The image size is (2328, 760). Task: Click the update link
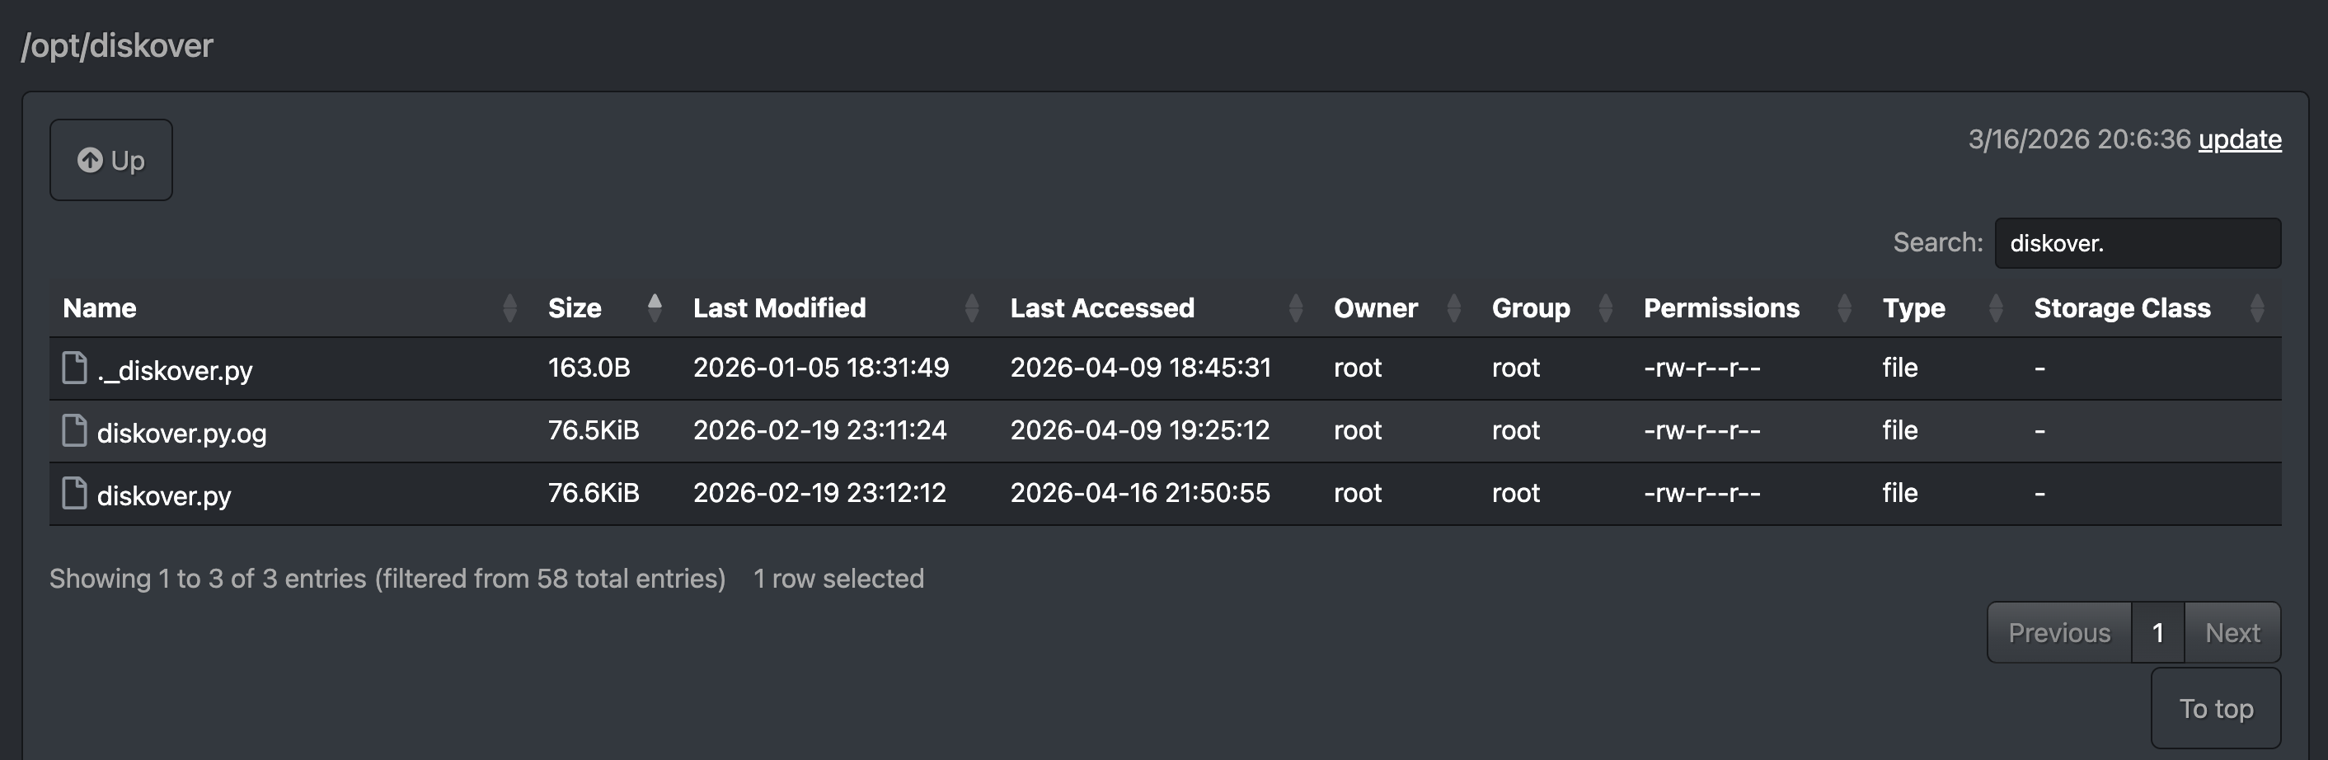click(2240, 139)
